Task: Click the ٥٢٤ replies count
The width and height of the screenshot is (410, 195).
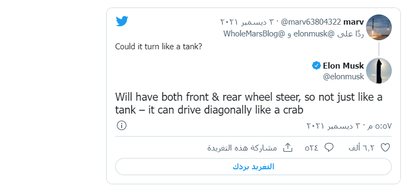Action: coord(311,148)
